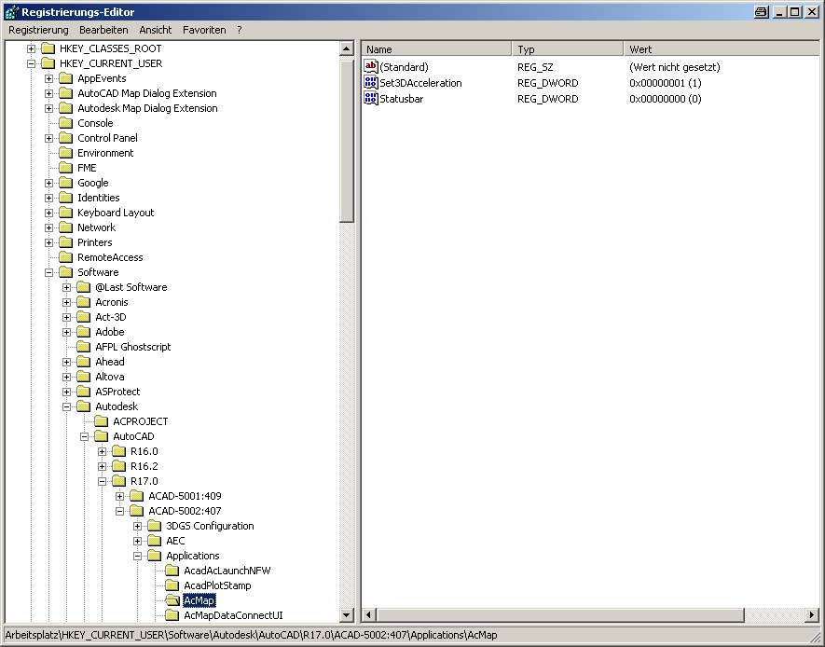Click the Console folder icon

66,123
